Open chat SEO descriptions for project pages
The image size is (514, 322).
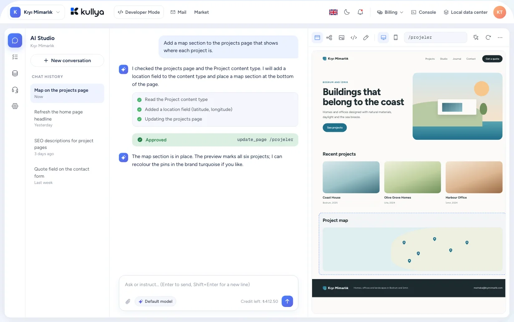(x=67, y=147)
